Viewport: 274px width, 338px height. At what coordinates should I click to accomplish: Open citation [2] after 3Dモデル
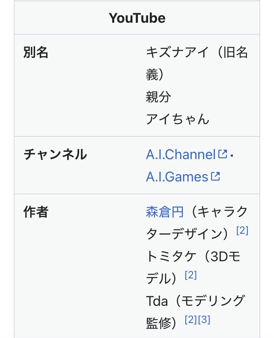click(x=191, y=275)
